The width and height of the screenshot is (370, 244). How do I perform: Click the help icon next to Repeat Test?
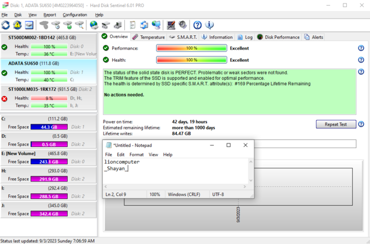[361, 124]
